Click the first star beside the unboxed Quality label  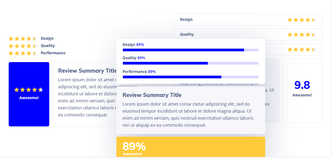11,46
